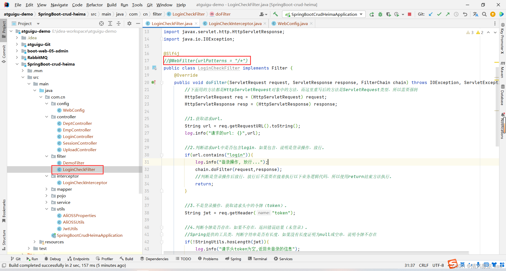This screenshot has height=271, width=506.
Task: Click the override gutter icon on line 20
Action: click(x=154, y=82)
